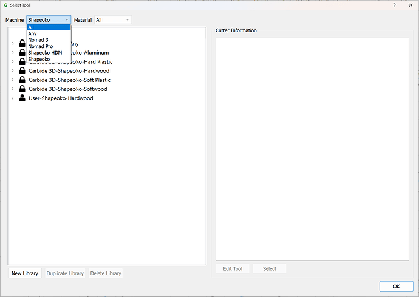419x297 pixels.
Task: Confirm with the OK button
Action: point(397,286)
